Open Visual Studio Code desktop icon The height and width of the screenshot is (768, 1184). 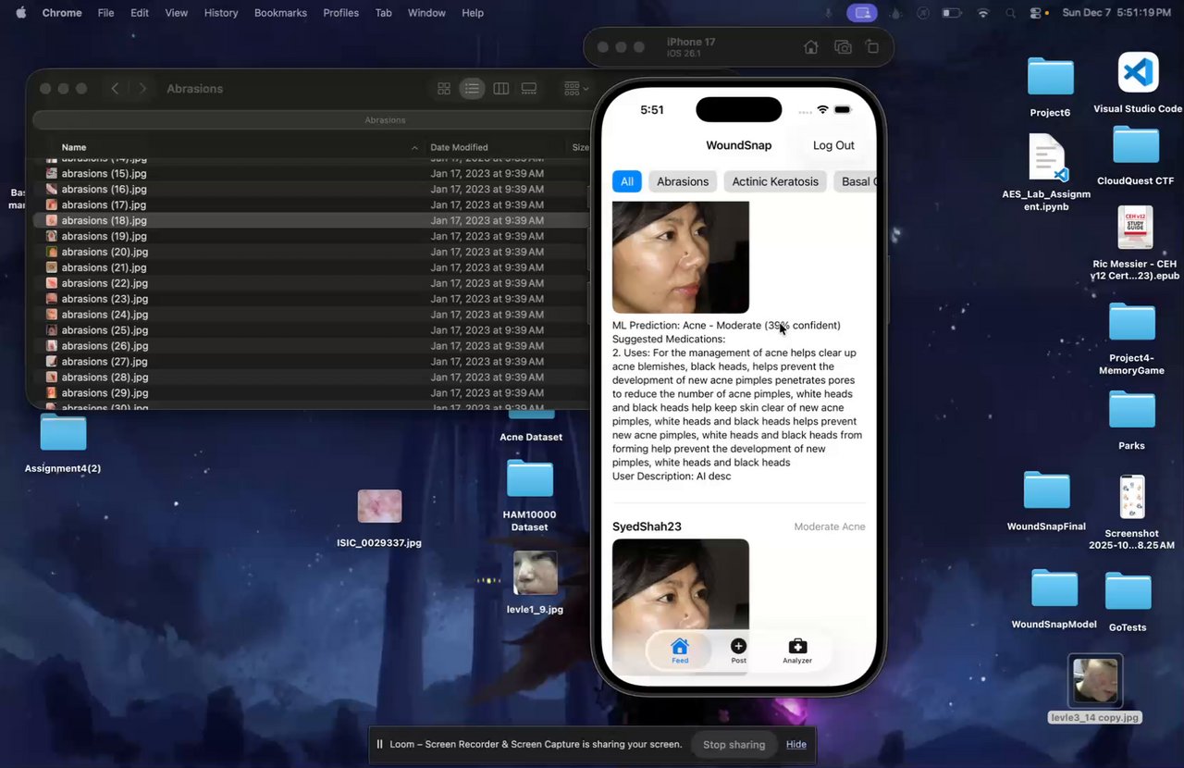pyautogui.click(x=1138, y=72)
